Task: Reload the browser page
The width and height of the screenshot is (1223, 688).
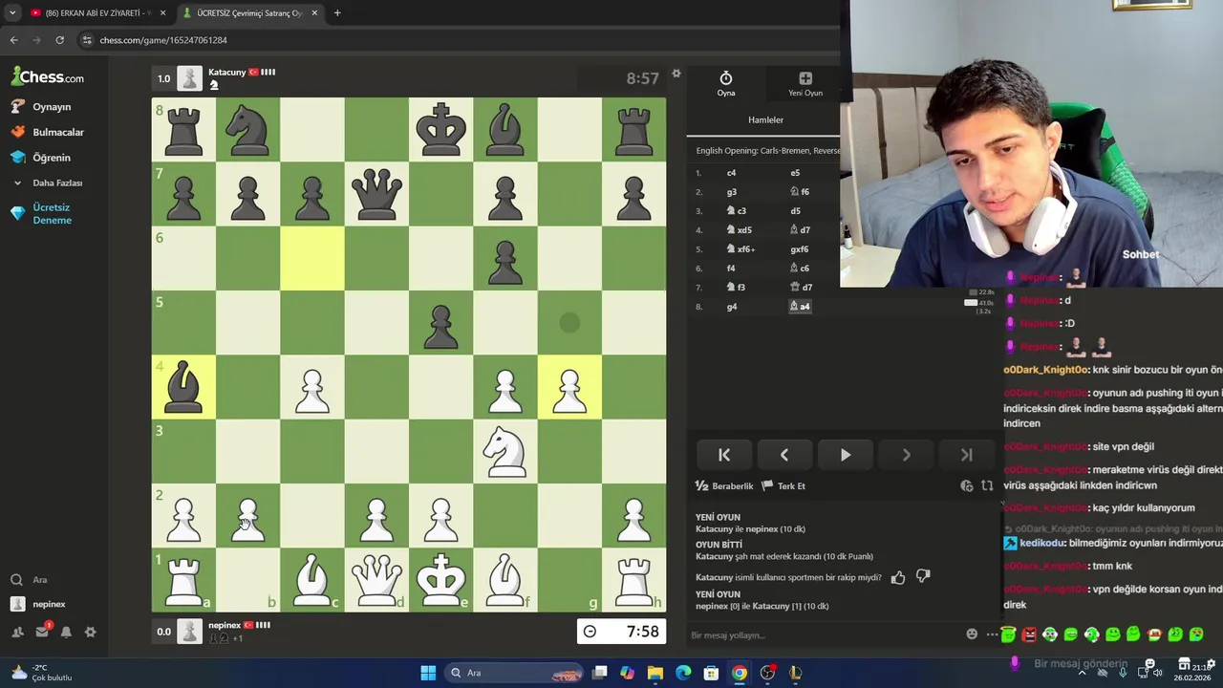Action: [59, 40]
